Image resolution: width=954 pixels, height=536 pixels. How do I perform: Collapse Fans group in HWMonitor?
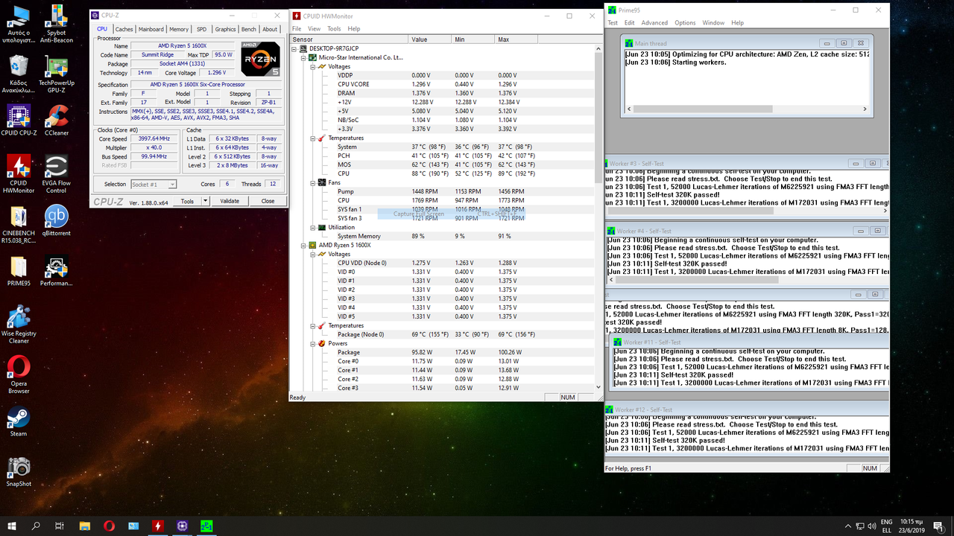click(x=313, y=182)
